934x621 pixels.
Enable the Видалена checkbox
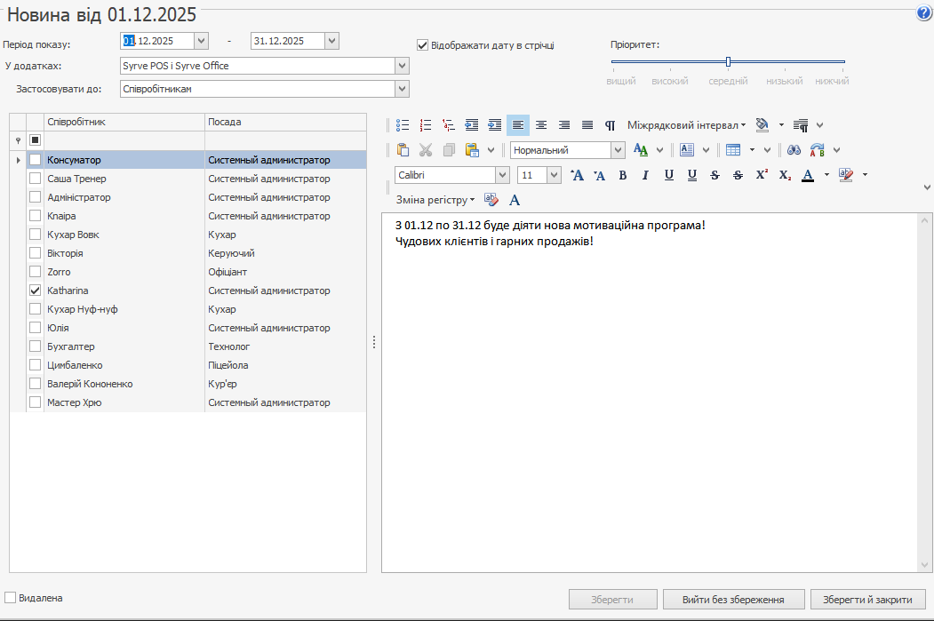click(11, 598)
